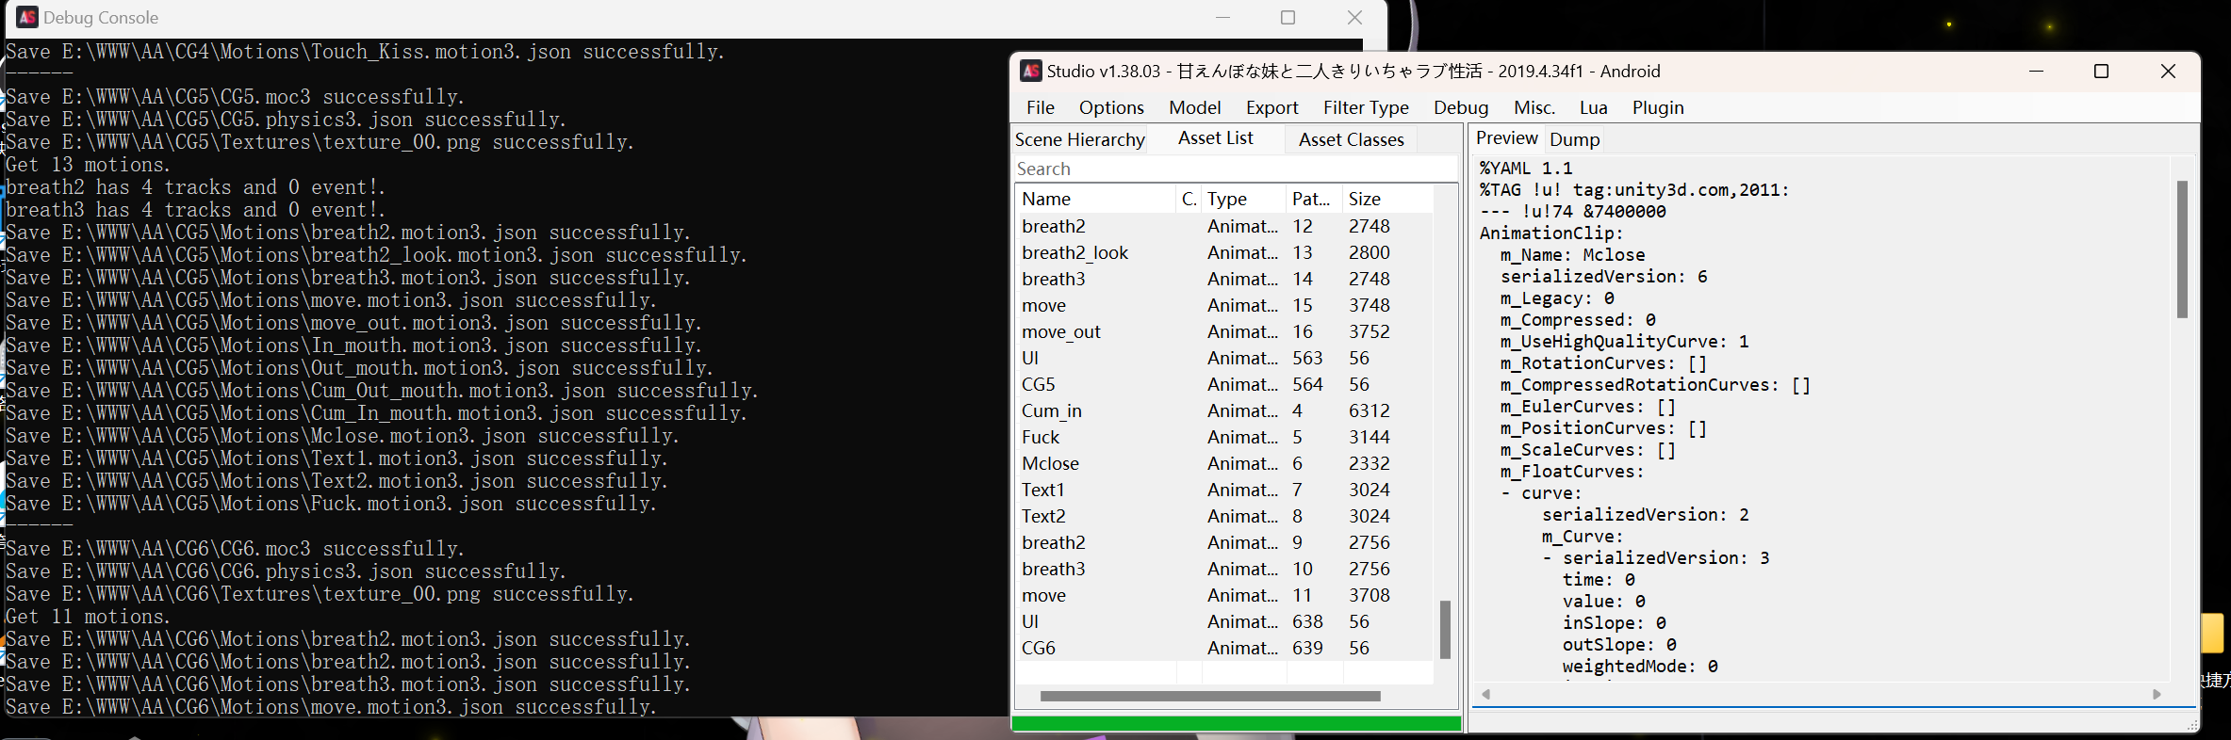2231x740 pixels.
Task: Click the 'Get 11 motions.' console line
Action: click(88, 617)
